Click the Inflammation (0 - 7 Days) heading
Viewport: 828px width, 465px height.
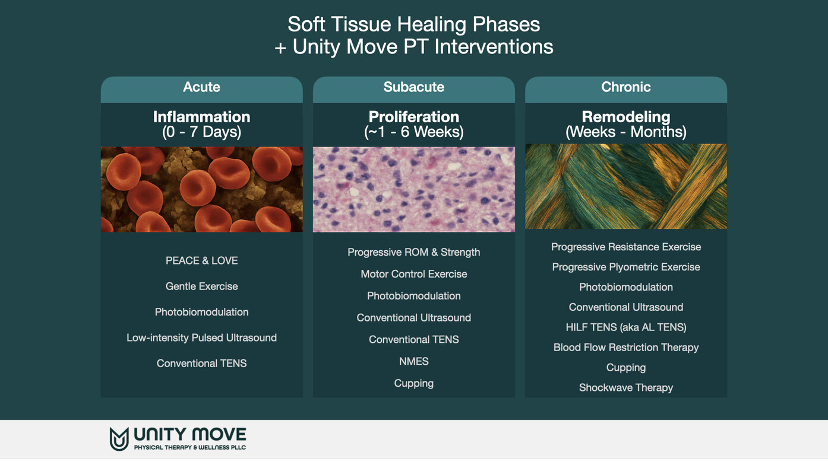201,124
